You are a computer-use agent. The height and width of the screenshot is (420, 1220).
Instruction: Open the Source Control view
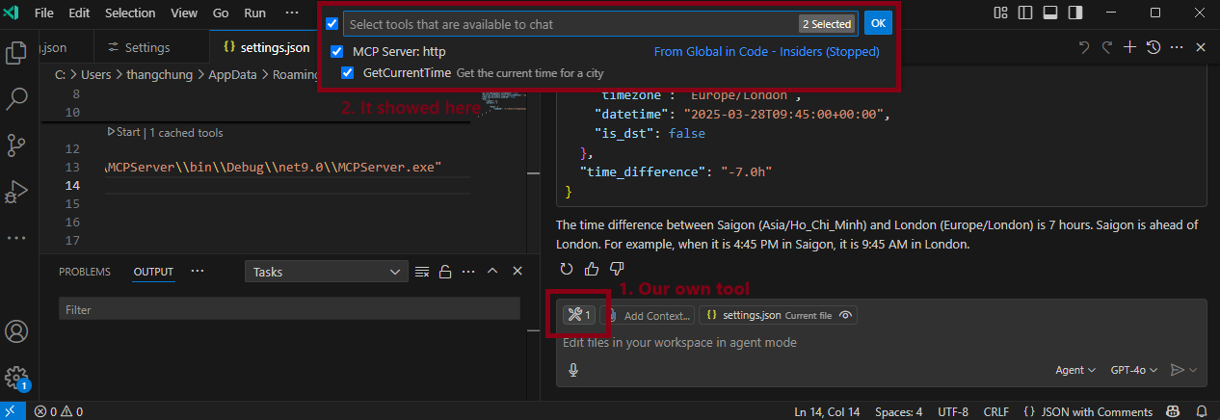pos(16,144)
